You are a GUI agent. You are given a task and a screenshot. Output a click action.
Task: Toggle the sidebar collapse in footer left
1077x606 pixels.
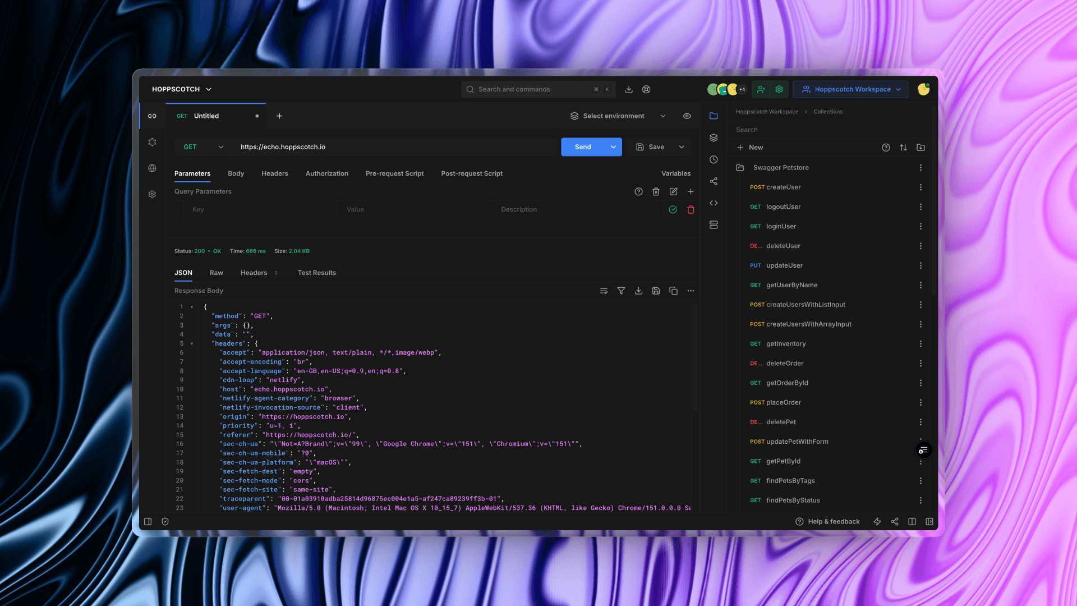point(148,522)
